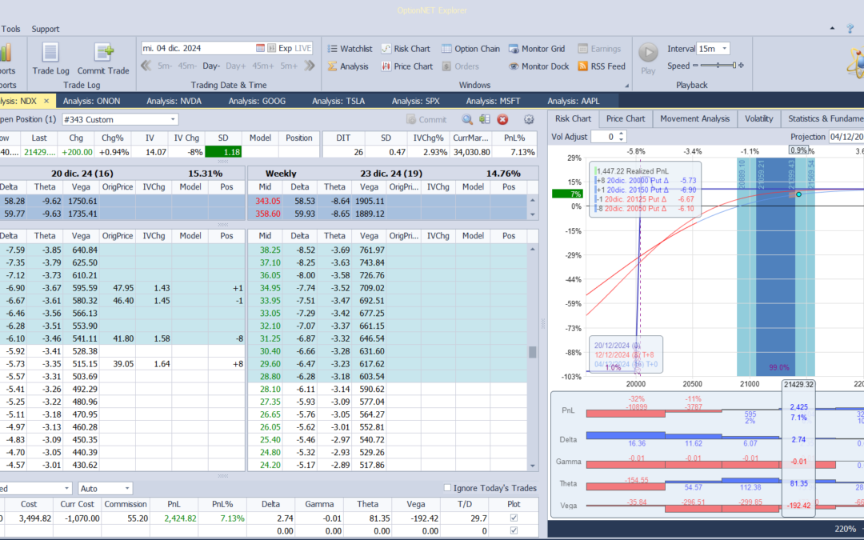The height and width of the screenshot is (540, 864).
Task: Open the Orders window
Action: [460, 66]
